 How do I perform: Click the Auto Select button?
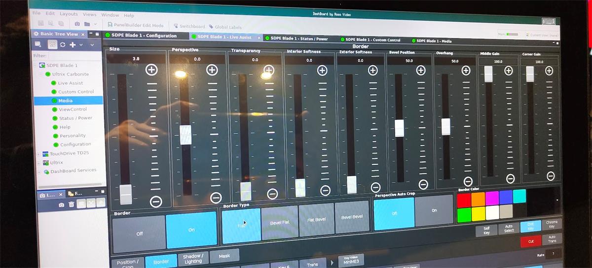[x=509, y=229]
